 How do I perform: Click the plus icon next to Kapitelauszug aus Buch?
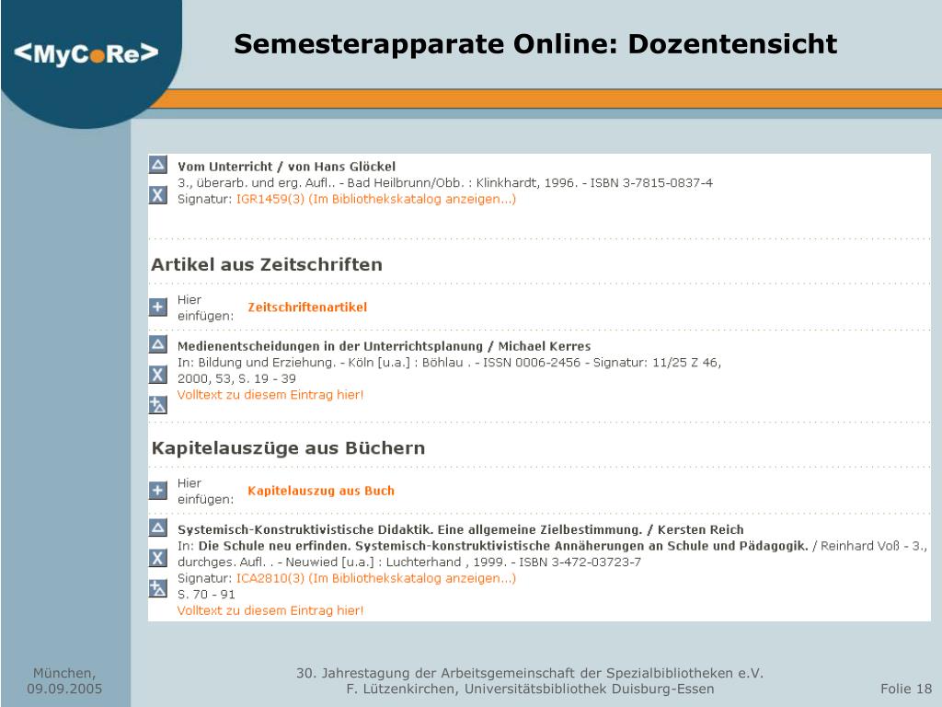click(x=158, y=491)
